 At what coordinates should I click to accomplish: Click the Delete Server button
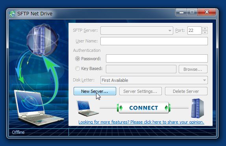[x=186, y=91]
